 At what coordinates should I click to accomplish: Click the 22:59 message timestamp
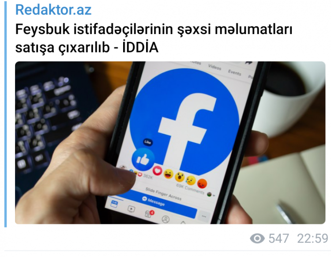[312, 238]
